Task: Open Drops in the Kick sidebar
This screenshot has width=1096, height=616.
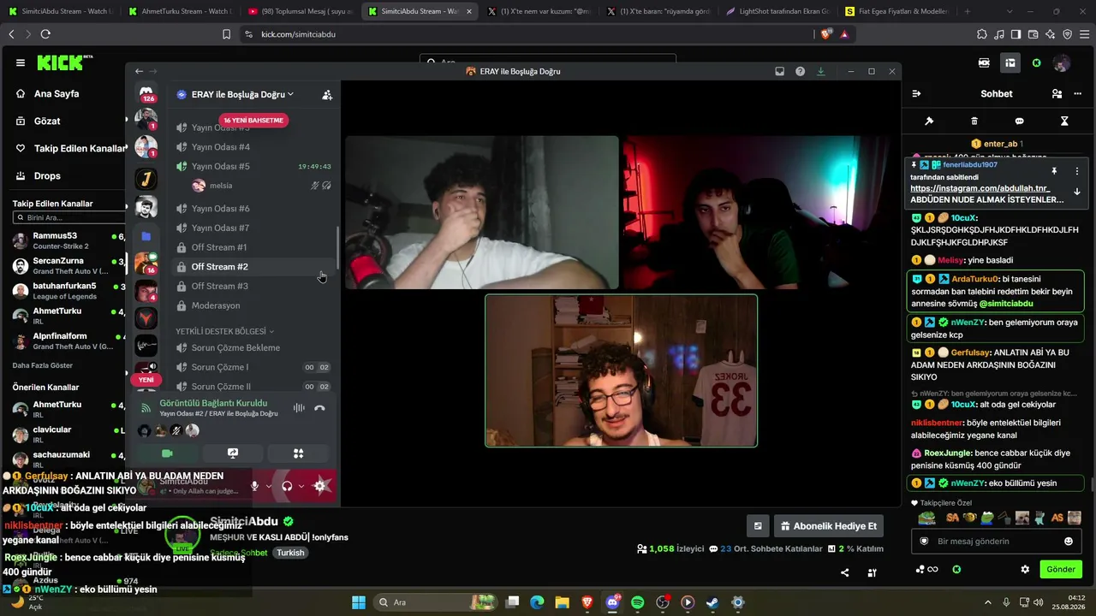Action: [x=47, y=175]
